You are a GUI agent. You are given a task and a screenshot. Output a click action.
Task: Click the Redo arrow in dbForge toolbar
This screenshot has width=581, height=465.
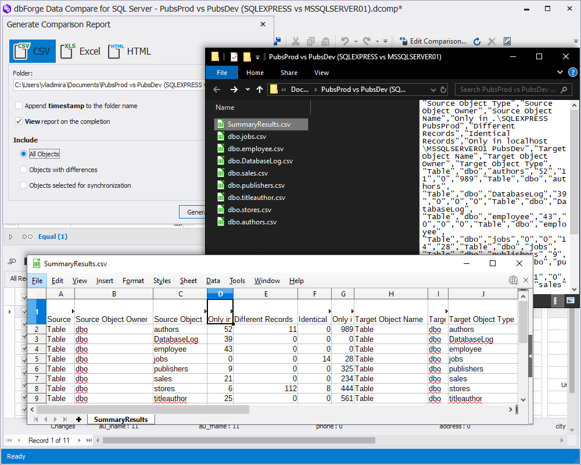click(x=367, y=41)
